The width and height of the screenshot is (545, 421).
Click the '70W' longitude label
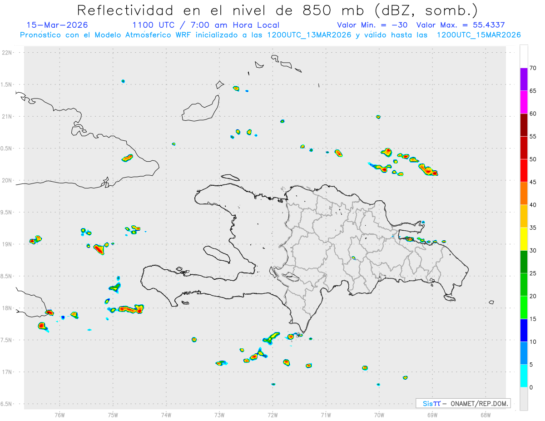379,414
